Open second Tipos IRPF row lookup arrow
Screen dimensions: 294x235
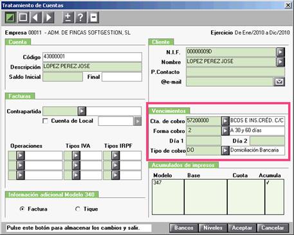click(x=115, y=165)
